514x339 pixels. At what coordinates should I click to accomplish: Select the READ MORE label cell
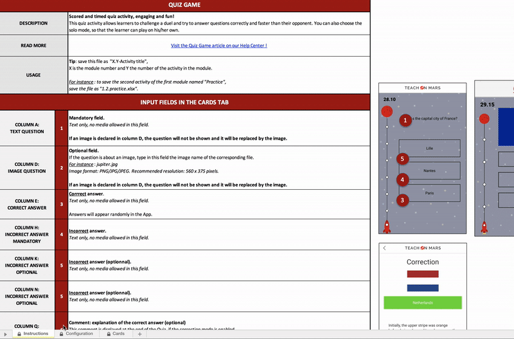[33, 46]
